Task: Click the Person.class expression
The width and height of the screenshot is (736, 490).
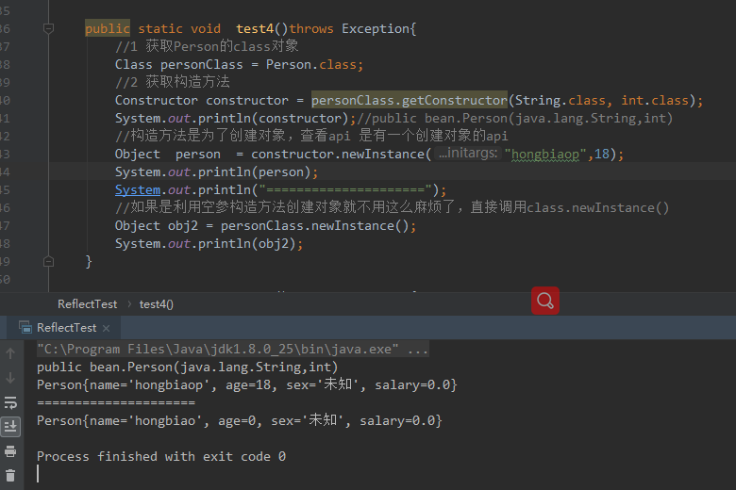Action: pyautogui.click(x=311, y=65)
